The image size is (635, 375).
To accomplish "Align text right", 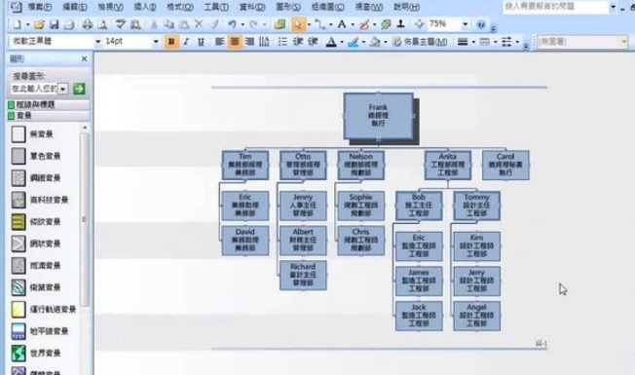I will 250,41.
